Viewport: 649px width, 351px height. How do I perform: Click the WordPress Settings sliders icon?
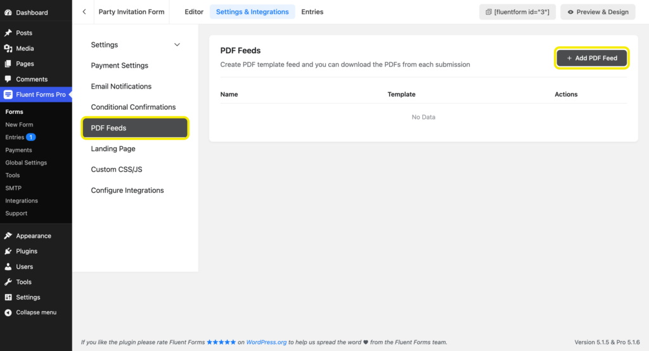(8, 297)
